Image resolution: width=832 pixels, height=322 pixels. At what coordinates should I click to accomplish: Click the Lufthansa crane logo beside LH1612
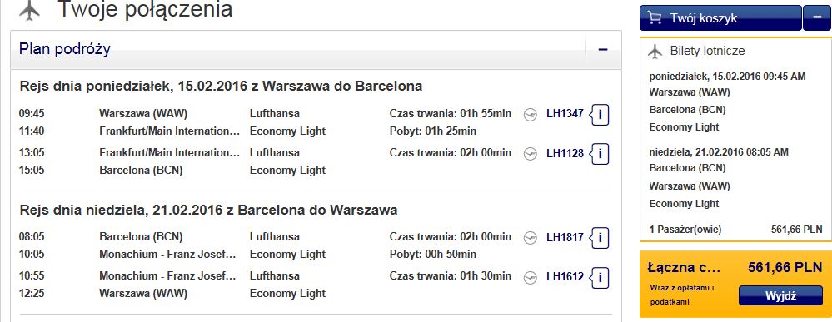[530, 277]
